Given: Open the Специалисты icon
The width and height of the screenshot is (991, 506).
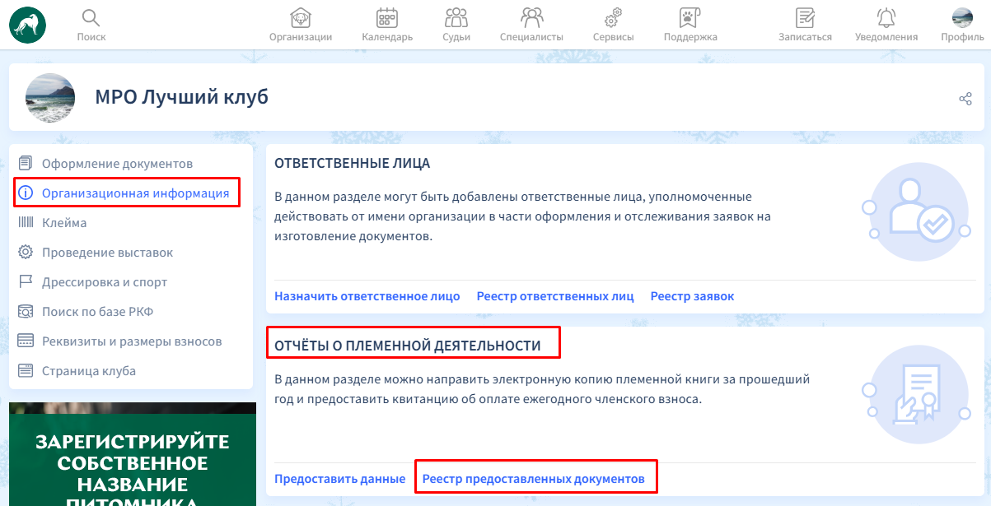Looking at the screenshot, I should [x=531, y=17].
